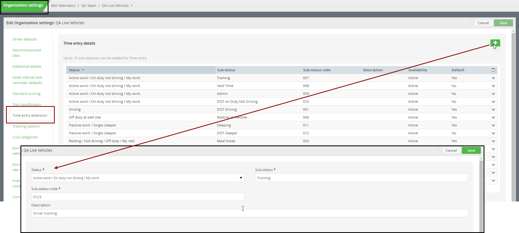The image size is (519, 233).
Task: Click the Cancel button in dialog
Action: pyautogui.click(x=451, y=150)
